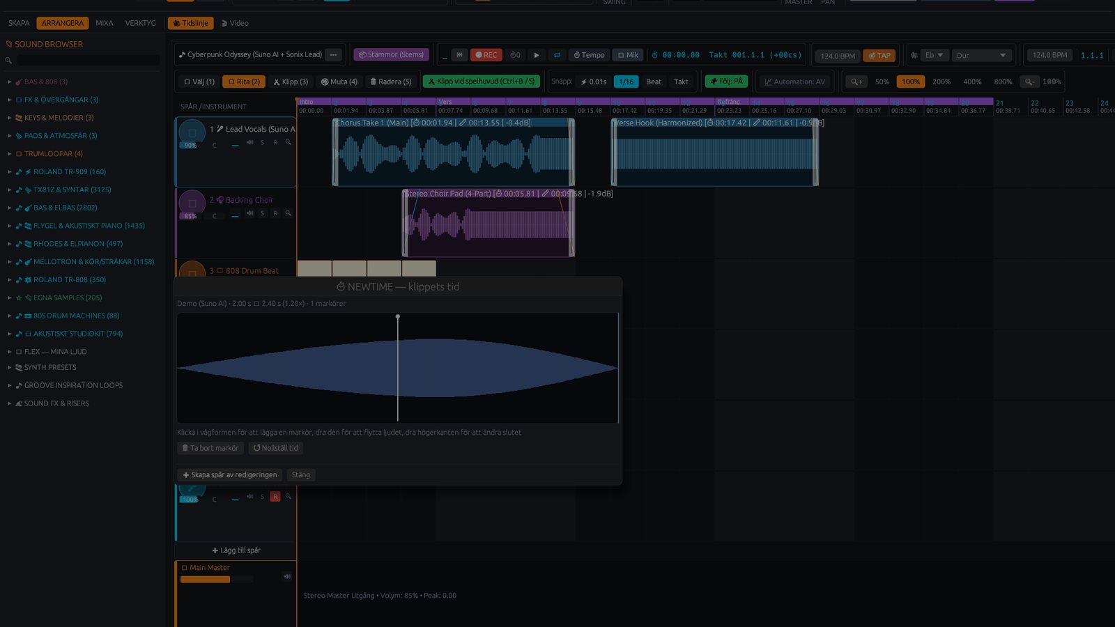Set snap to 0.01s
Screen dimensions: 1115x627
(594, 82)
